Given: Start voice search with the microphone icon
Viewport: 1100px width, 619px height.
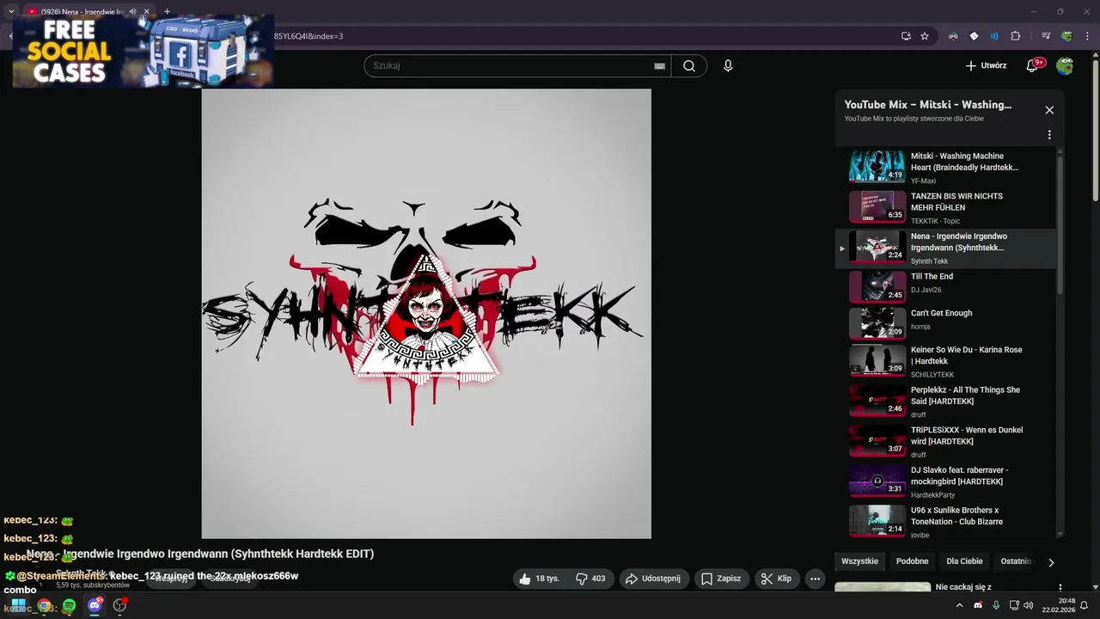Looking at the screenshot, I should pyautogui.click(x=728, y=65).
